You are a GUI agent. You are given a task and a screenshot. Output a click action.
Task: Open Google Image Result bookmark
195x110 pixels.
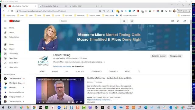tap(129, 15)
